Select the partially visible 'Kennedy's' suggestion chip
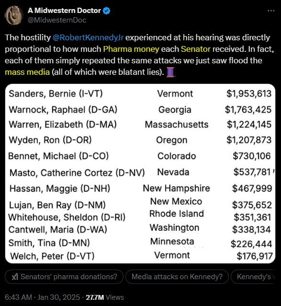 [x=253, y=277]
